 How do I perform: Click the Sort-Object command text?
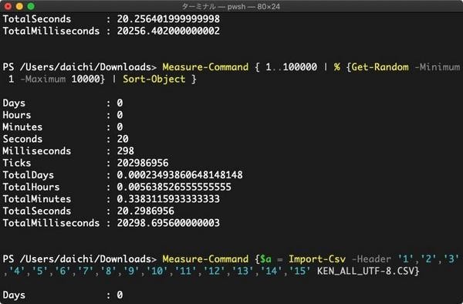pos(154,79)
